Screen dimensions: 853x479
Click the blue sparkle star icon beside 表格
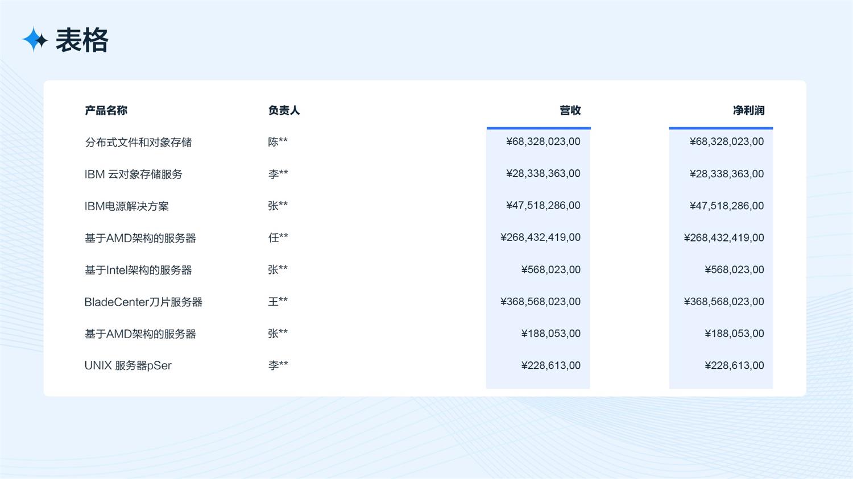tap(35, 39)
